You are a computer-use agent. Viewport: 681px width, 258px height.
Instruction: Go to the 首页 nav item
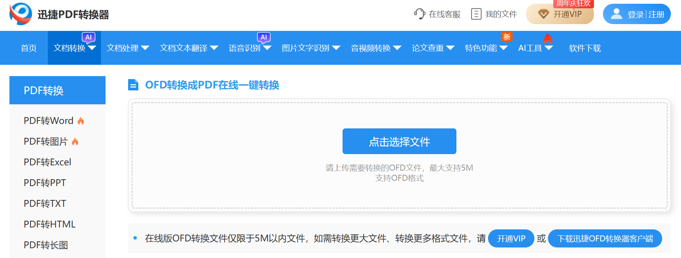(29, 48)
